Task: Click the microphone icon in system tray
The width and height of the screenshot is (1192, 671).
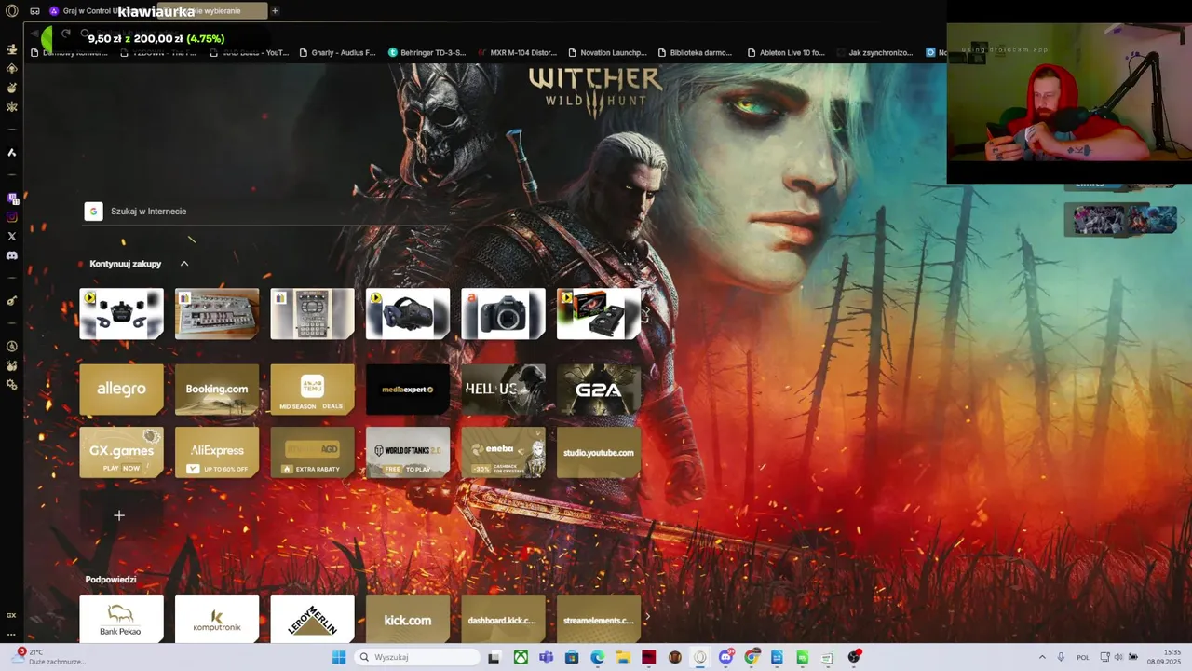Action: coord(1060,657)
